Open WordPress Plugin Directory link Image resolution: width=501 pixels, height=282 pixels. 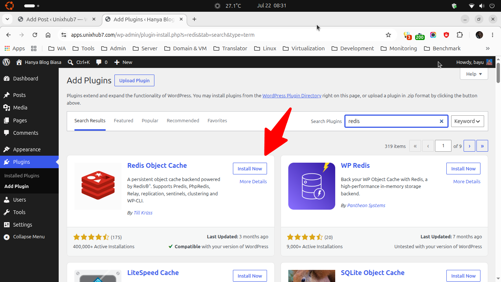tap(292, 95)
